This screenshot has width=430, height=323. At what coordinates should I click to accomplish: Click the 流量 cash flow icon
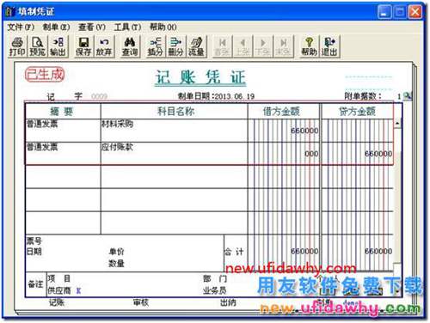[196, 46]
